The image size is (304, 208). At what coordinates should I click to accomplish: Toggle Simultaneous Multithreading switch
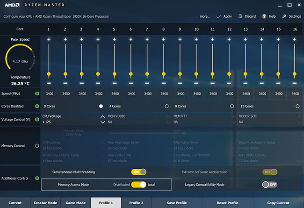click(x=138, y=172)
